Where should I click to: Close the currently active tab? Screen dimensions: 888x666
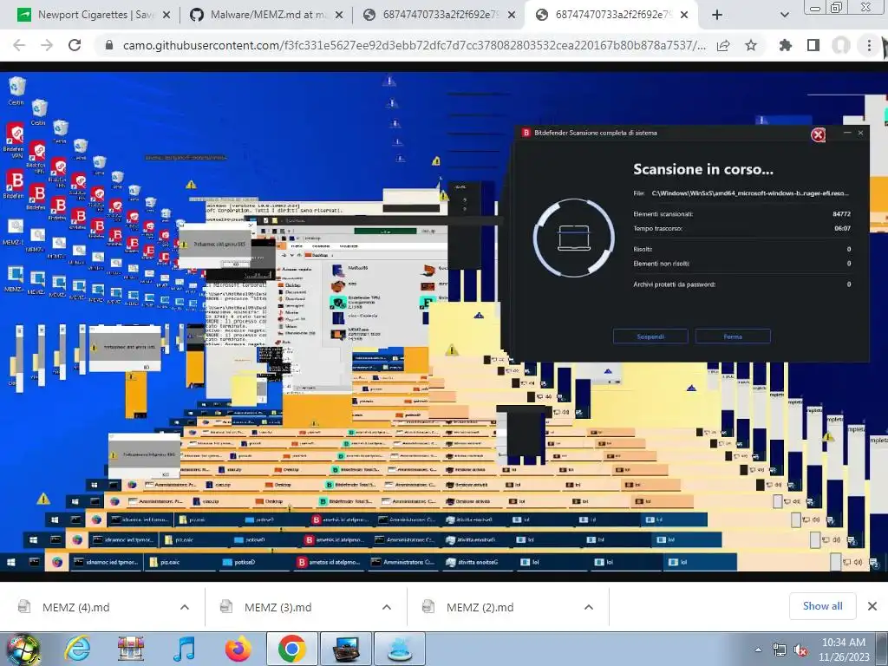coord(684,16)
